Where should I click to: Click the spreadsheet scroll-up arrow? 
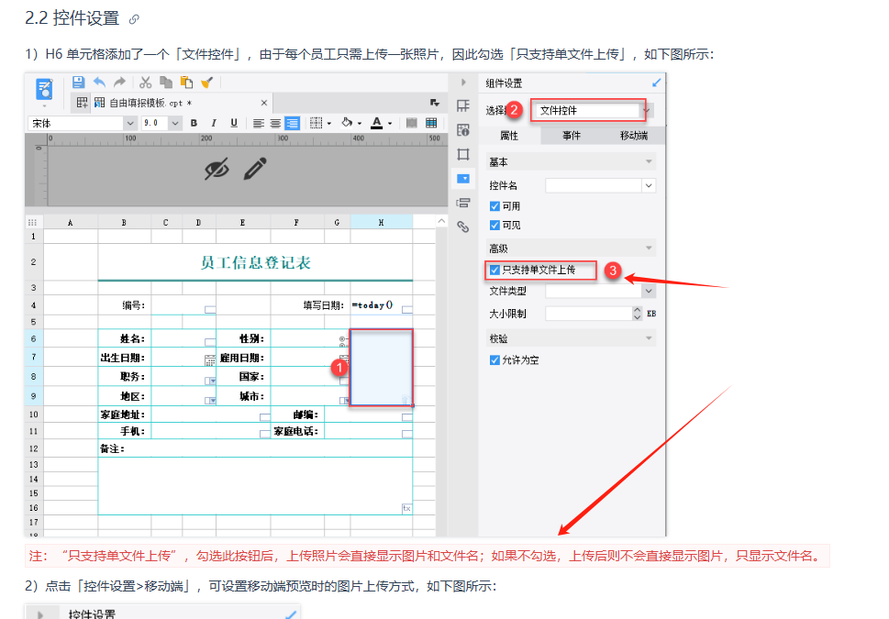tap(441, 221)
